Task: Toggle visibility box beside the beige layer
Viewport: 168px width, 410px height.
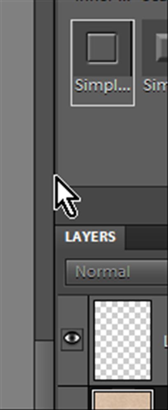Action: pyautogui.click(x=73, y=399)
